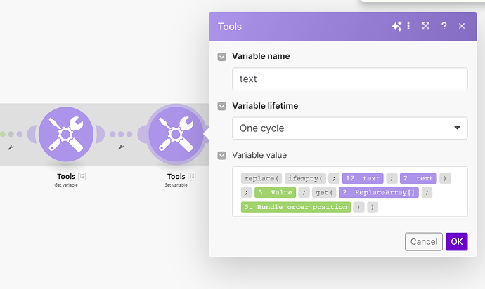Open the Variable lifetime dropdown
Screen dimensions: 485x289
pyautogui.click(x=349, y=128)
